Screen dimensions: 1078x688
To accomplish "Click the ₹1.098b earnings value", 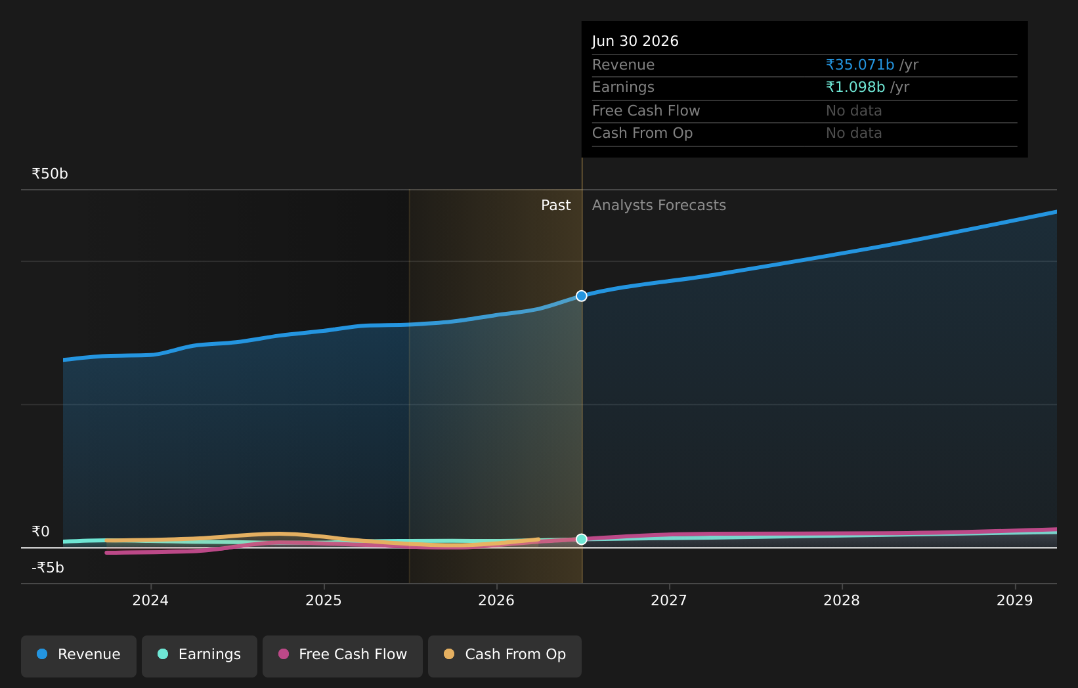I will point(855,87).
